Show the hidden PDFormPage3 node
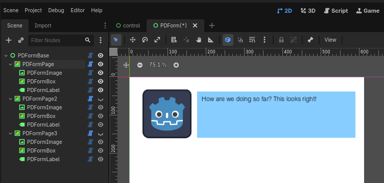384x183 pixels. point(101,134)
